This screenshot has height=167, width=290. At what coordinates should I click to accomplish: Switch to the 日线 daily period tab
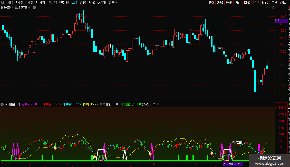coord(74,3)
